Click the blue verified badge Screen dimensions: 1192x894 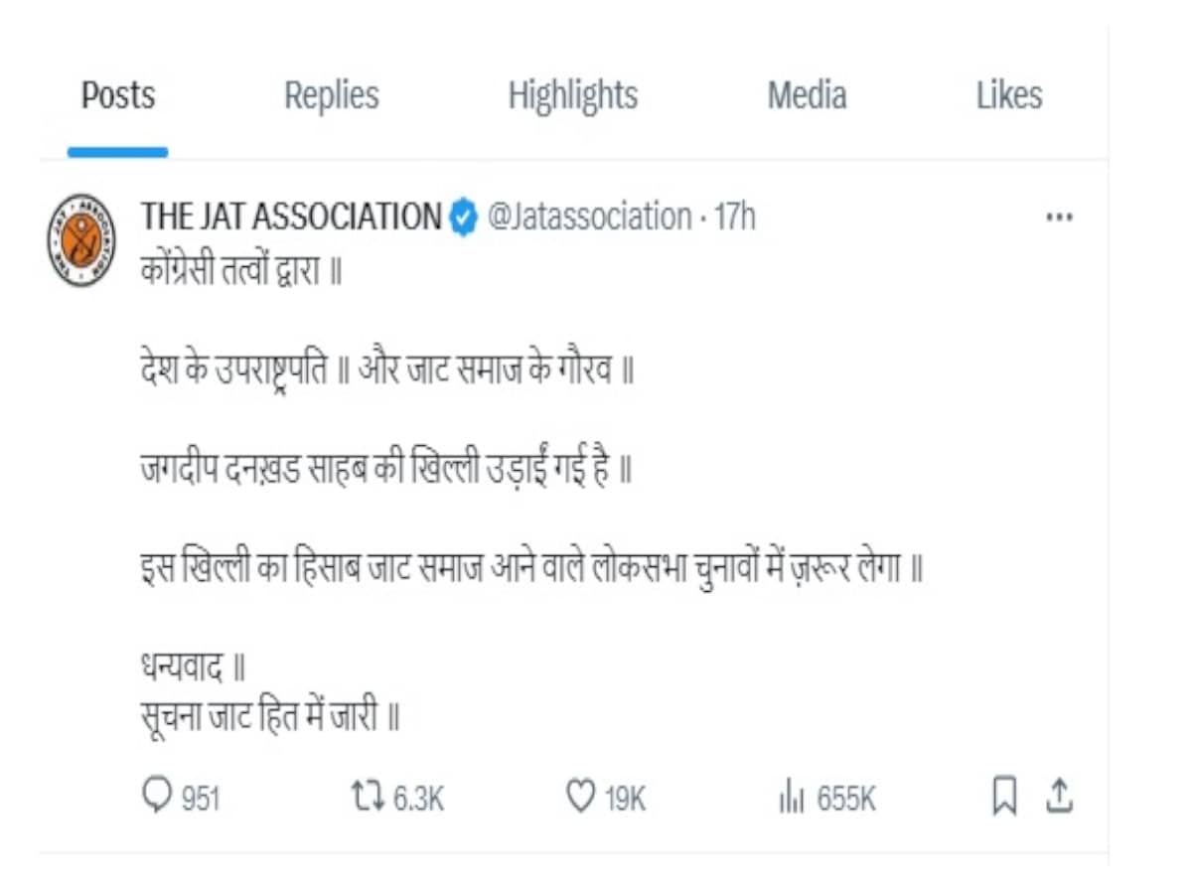pyautogui.click(x=463, y=217)
